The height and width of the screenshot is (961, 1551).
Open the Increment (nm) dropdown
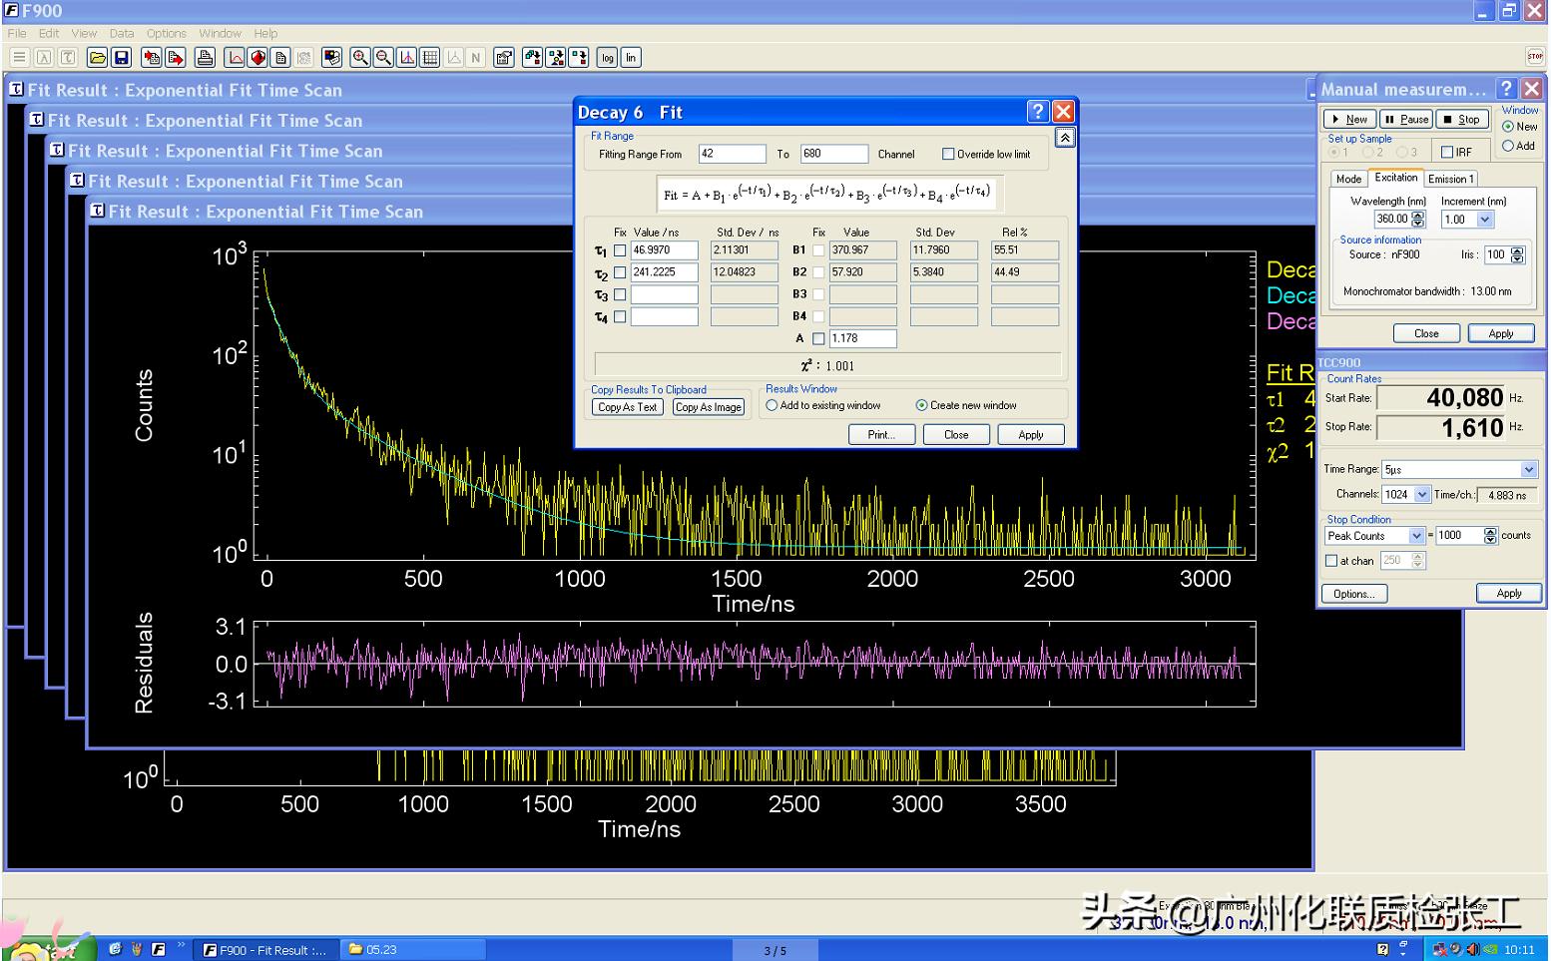point(1484,220)
